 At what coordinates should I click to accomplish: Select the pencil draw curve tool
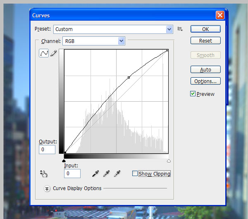coord(54,53)
